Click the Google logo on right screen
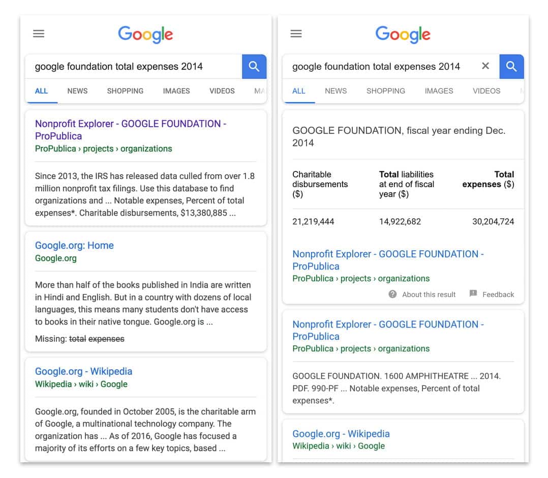Viewport: 548px width, 478px height. [403, 35]
